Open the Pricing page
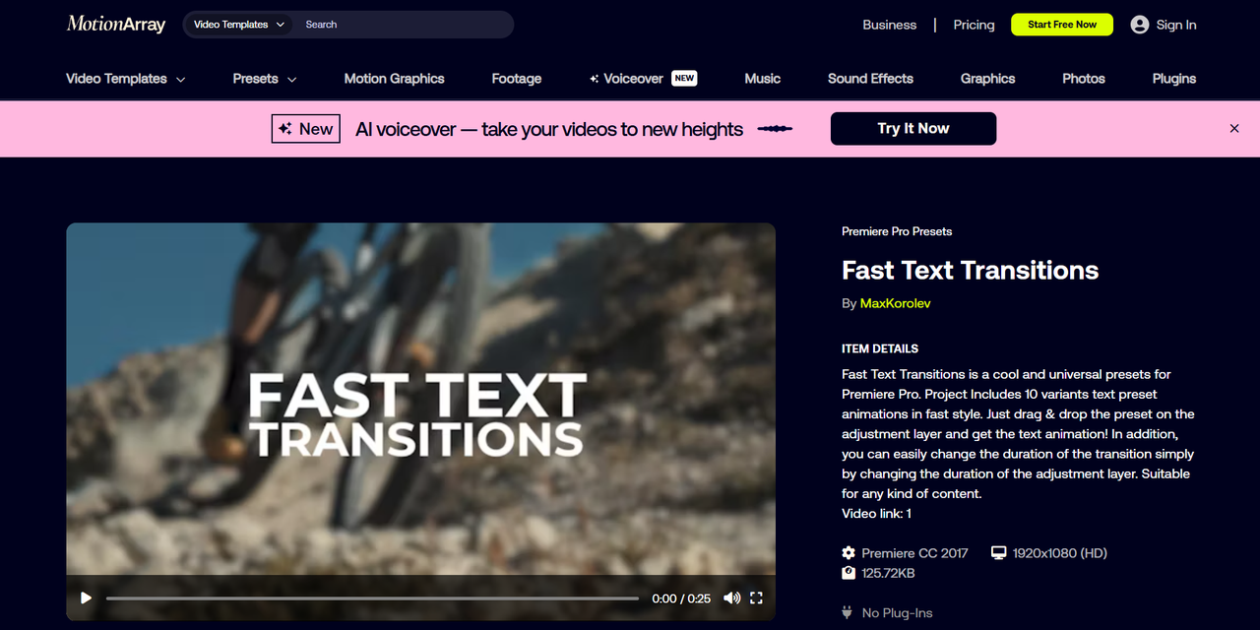1260x630 pixels. point(974,25)
